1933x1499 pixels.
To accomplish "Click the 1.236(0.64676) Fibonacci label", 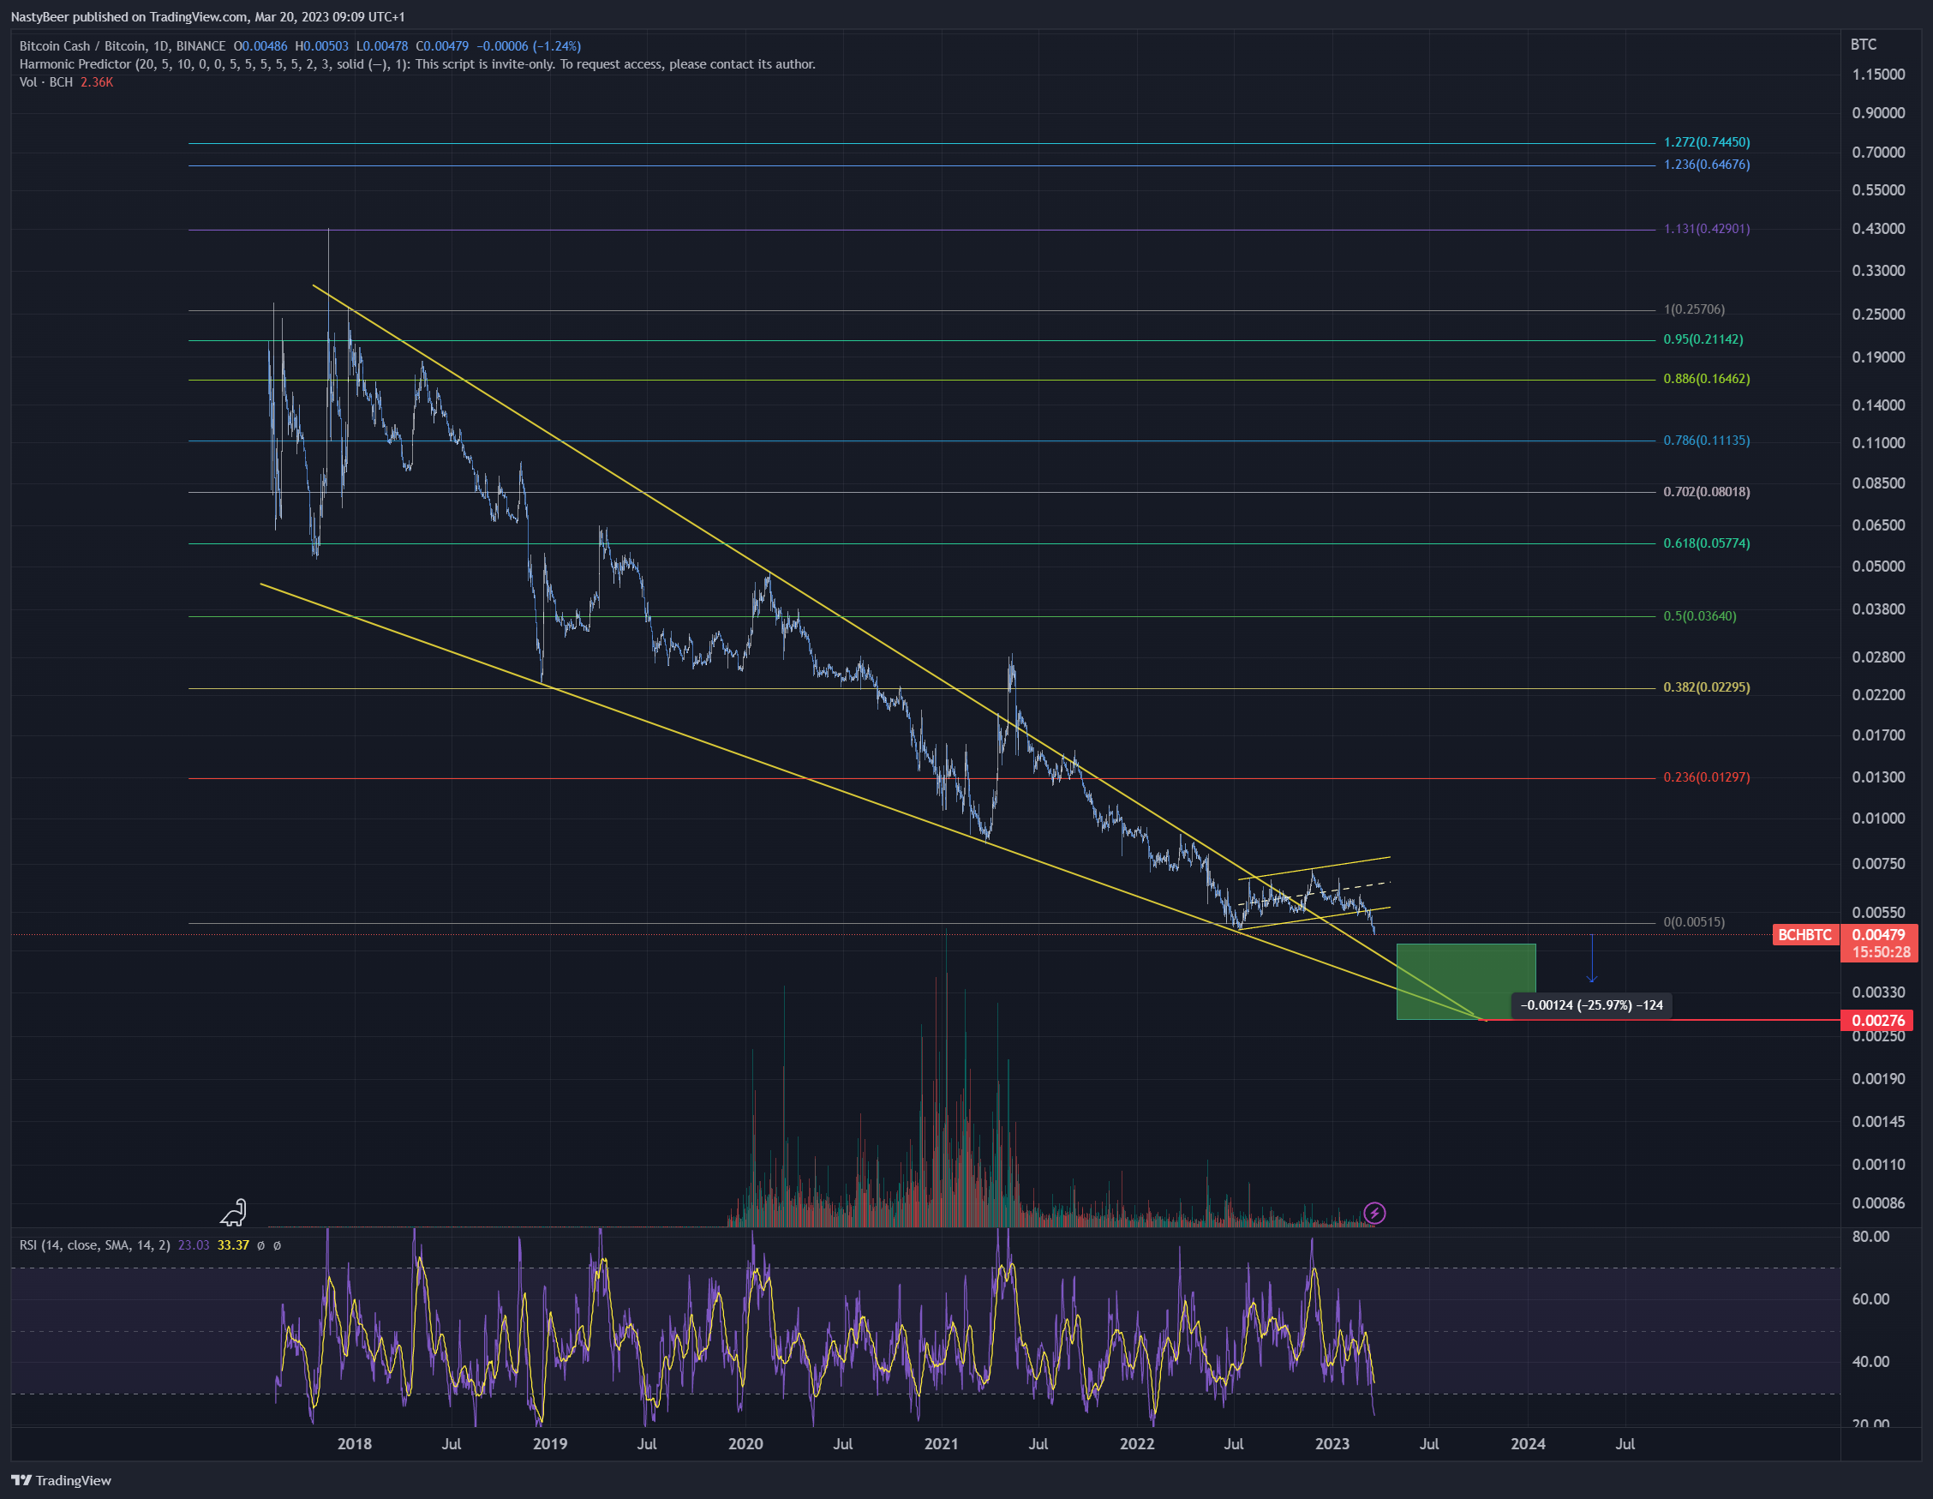I will click(1707, 164).
